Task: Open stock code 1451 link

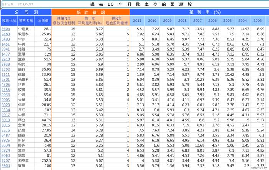Action: (6, 44)
